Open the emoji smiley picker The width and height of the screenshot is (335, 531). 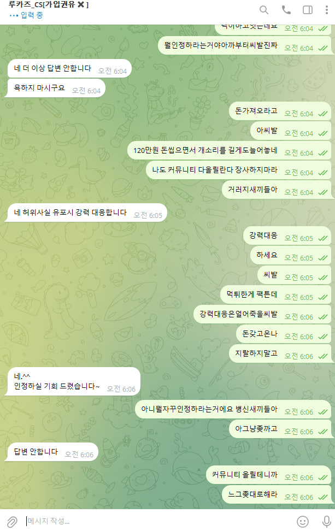point(302,522)
